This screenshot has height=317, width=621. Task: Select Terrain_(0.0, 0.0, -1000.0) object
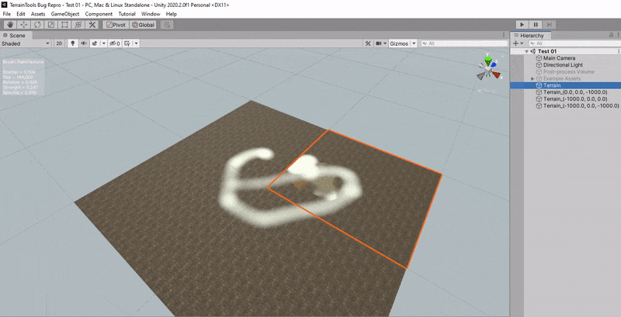[575, 92]
